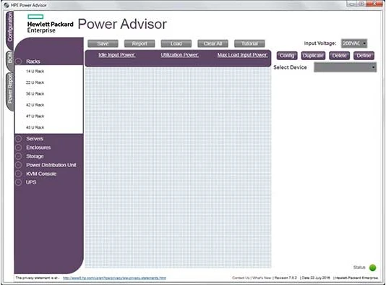Click the green Status indicator
This screenshot has height=285, width=386.
[x=373, y=268]
